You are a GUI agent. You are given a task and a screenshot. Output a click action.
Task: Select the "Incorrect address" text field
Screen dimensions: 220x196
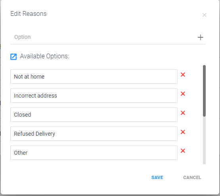94,96
